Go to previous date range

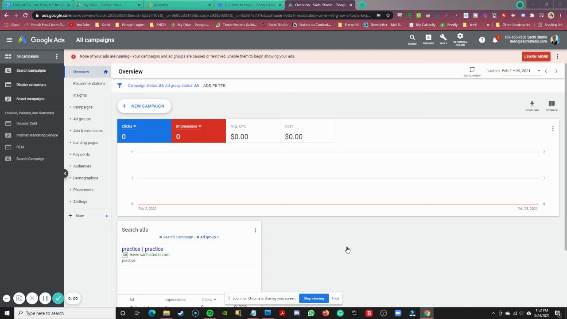[x=546, y=71]
